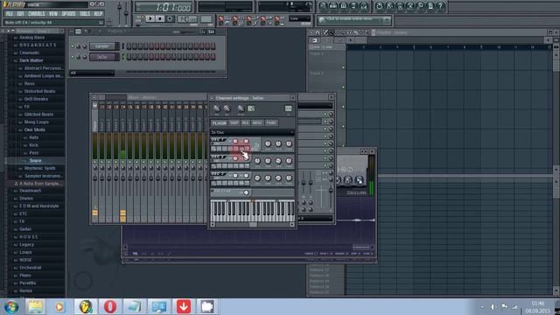This screenshot has height=315, width=560.
Task: Open the VIEW menu
Action: click(53, 14)
